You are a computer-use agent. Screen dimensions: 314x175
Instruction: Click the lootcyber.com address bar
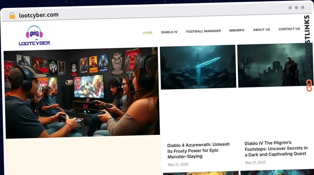coord(38,15)
